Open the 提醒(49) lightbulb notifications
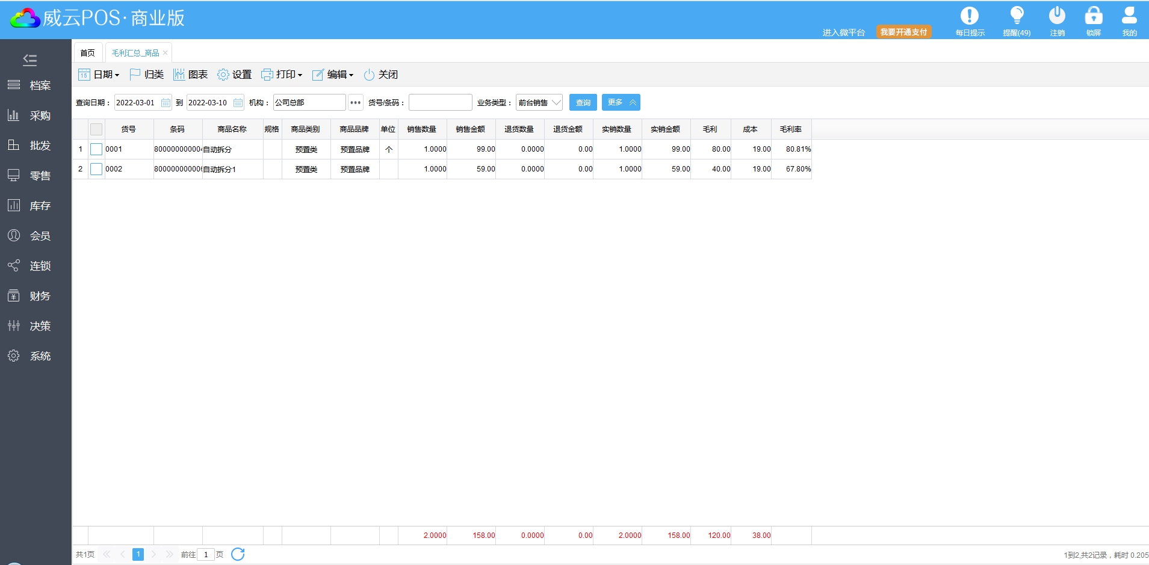 click(1017, 16)
